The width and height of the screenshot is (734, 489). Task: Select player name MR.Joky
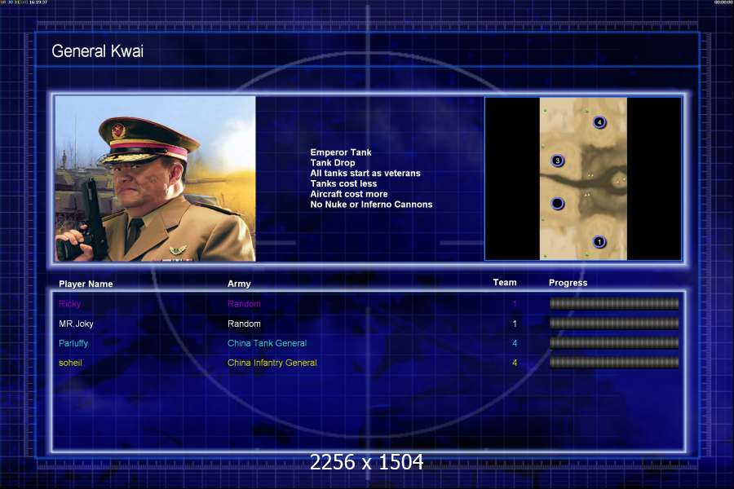click(76, 324)
